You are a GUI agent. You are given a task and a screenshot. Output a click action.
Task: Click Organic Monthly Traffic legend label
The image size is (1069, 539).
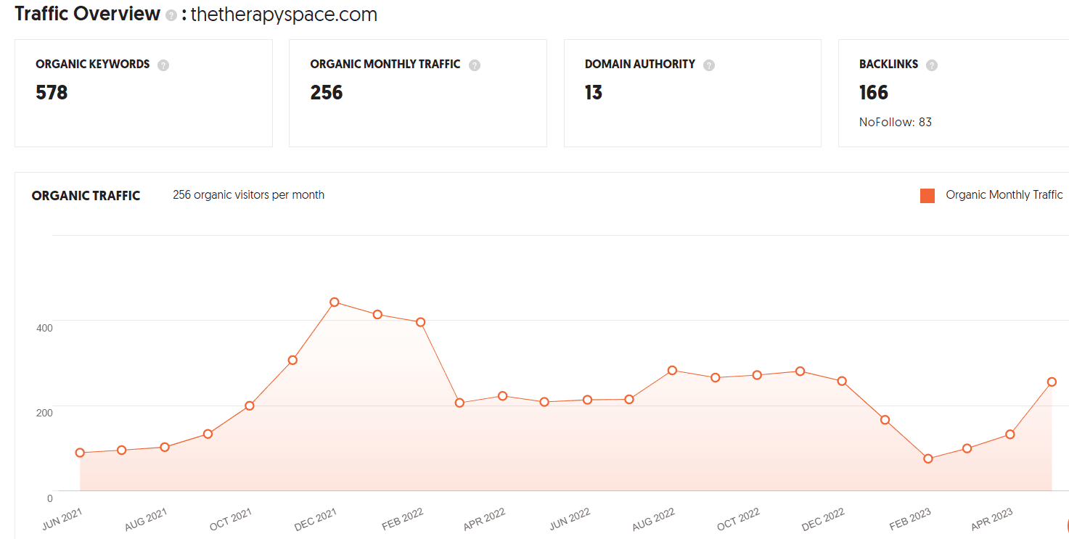(x=1004, y=194)
